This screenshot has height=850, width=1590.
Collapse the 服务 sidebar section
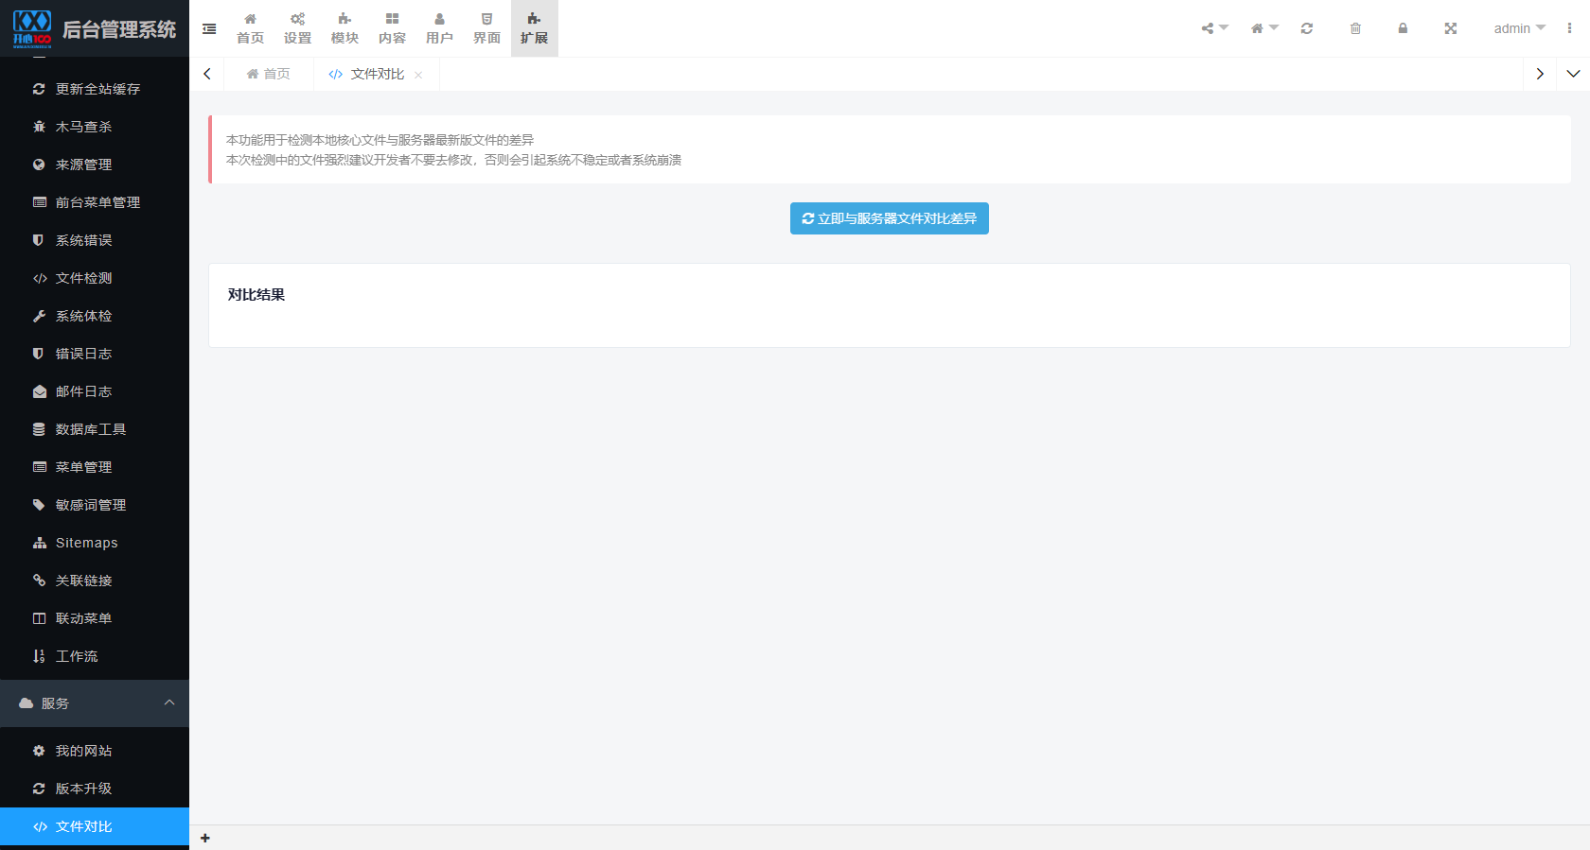coord(95,703)
